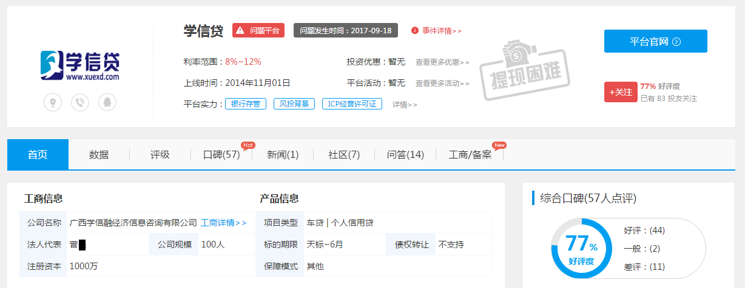Click the location pin icon under logo

(53, 102)
